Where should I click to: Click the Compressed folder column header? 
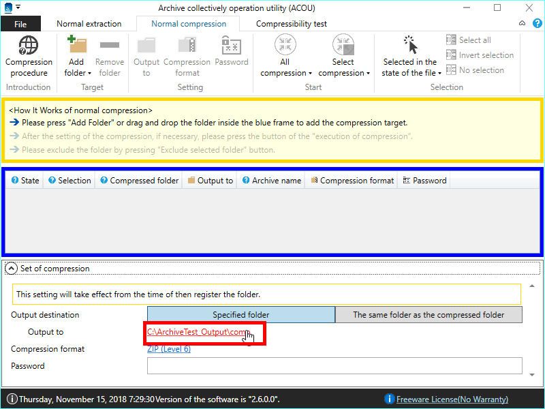coord(139,181)
